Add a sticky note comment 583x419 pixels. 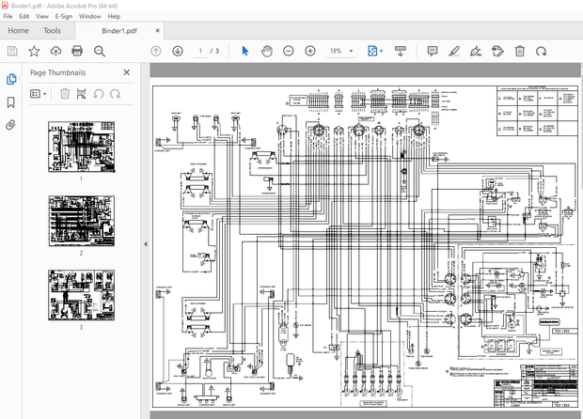tap(432, 51)
